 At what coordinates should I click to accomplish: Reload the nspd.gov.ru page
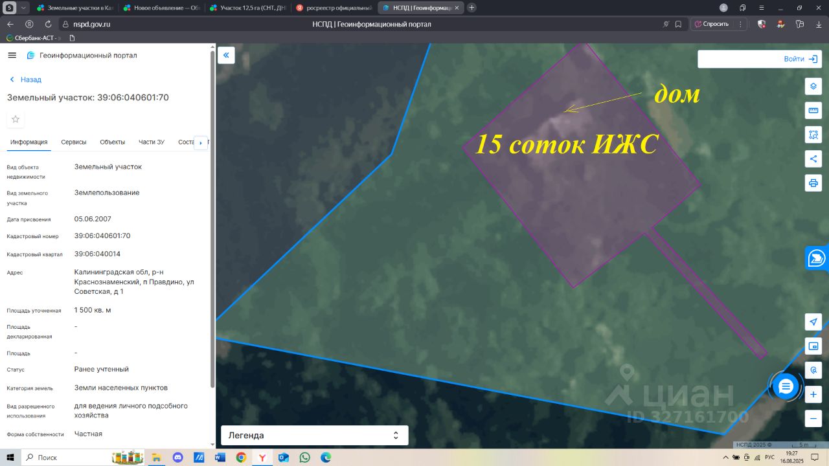coord(48,24)
